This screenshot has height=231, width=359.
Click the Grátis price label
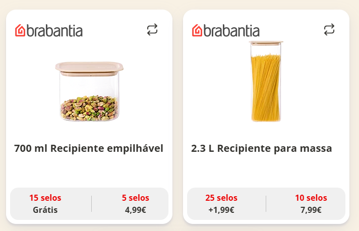click(x=45, y=210)
